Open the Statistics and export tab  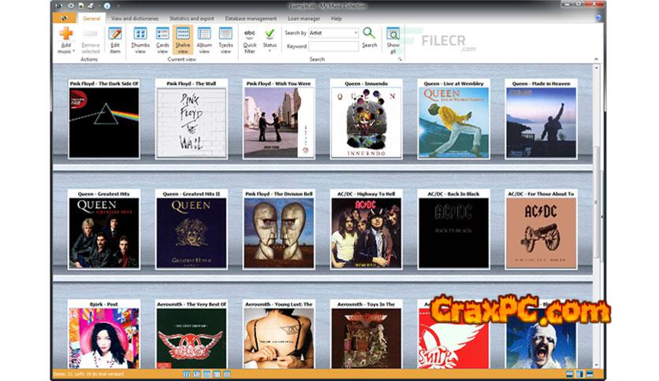point(192,17)
